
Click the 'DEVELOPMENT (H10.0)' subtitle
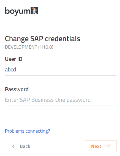click(29, 47)
